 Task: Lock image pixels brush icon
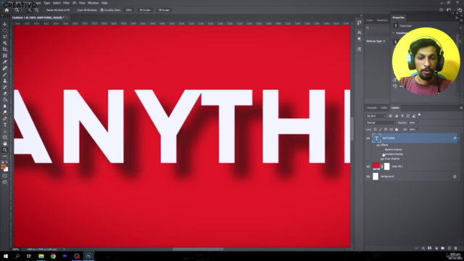(381, 129)
